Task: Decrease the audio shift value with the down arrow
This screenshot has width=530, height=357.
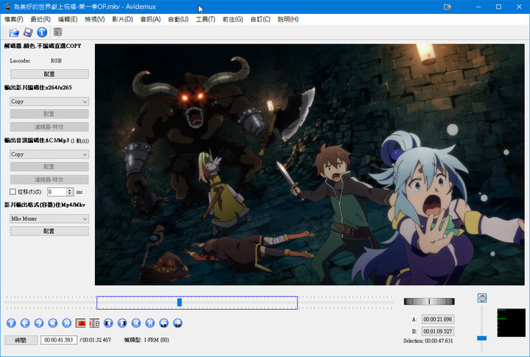Action: coord(70,194)
